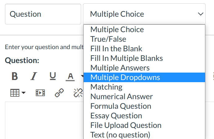Toggle underline text formatting
214x139 pixels.
[53, 76]
